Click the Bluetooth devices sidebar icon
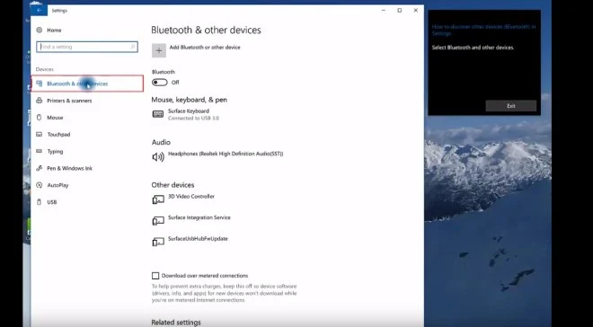 pyautogui.click(x=39, y=84)
